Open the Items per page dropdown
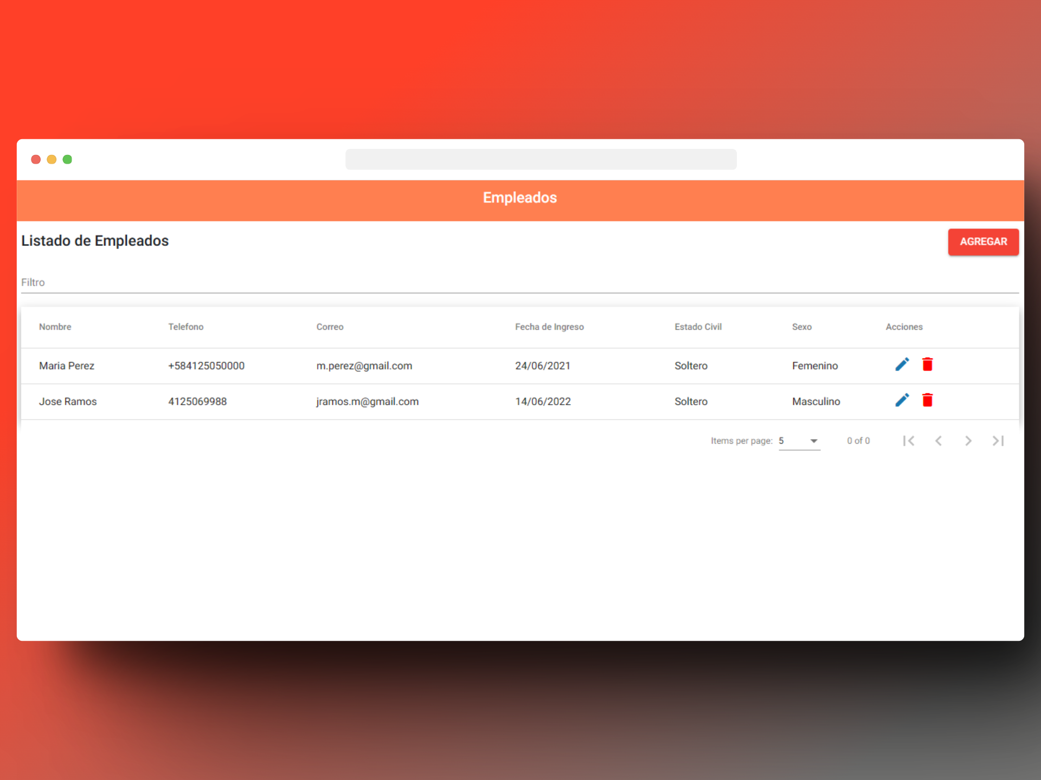Viewport: 1041px width, 780px height. pos(799,441)
